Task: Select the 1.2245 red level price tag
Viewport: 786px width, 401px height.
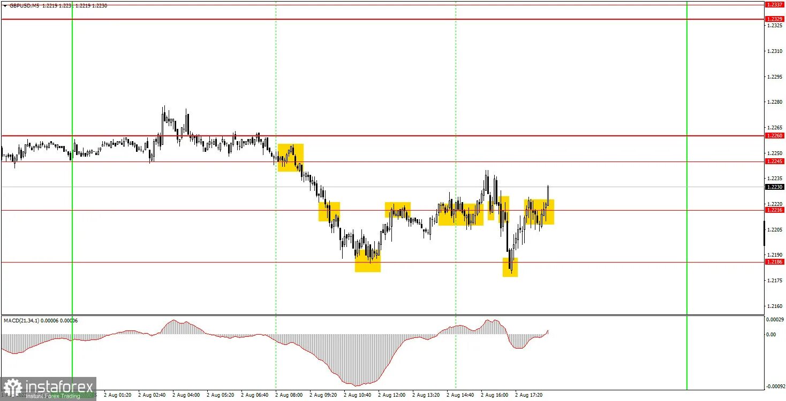Action: 774,161
